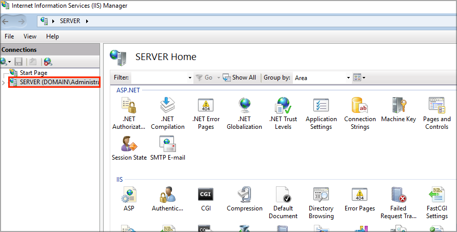Click in the Filter text field
Screen dimensions: 457x232
point(160,78)
